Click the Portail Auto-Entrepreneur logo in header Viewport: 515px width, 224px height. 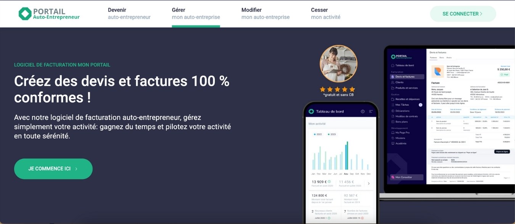(x=49, y=14)
